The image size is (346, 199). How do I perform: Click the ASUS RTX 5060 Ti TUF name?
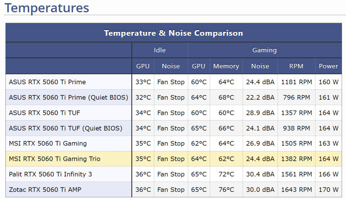coord(44,113)
